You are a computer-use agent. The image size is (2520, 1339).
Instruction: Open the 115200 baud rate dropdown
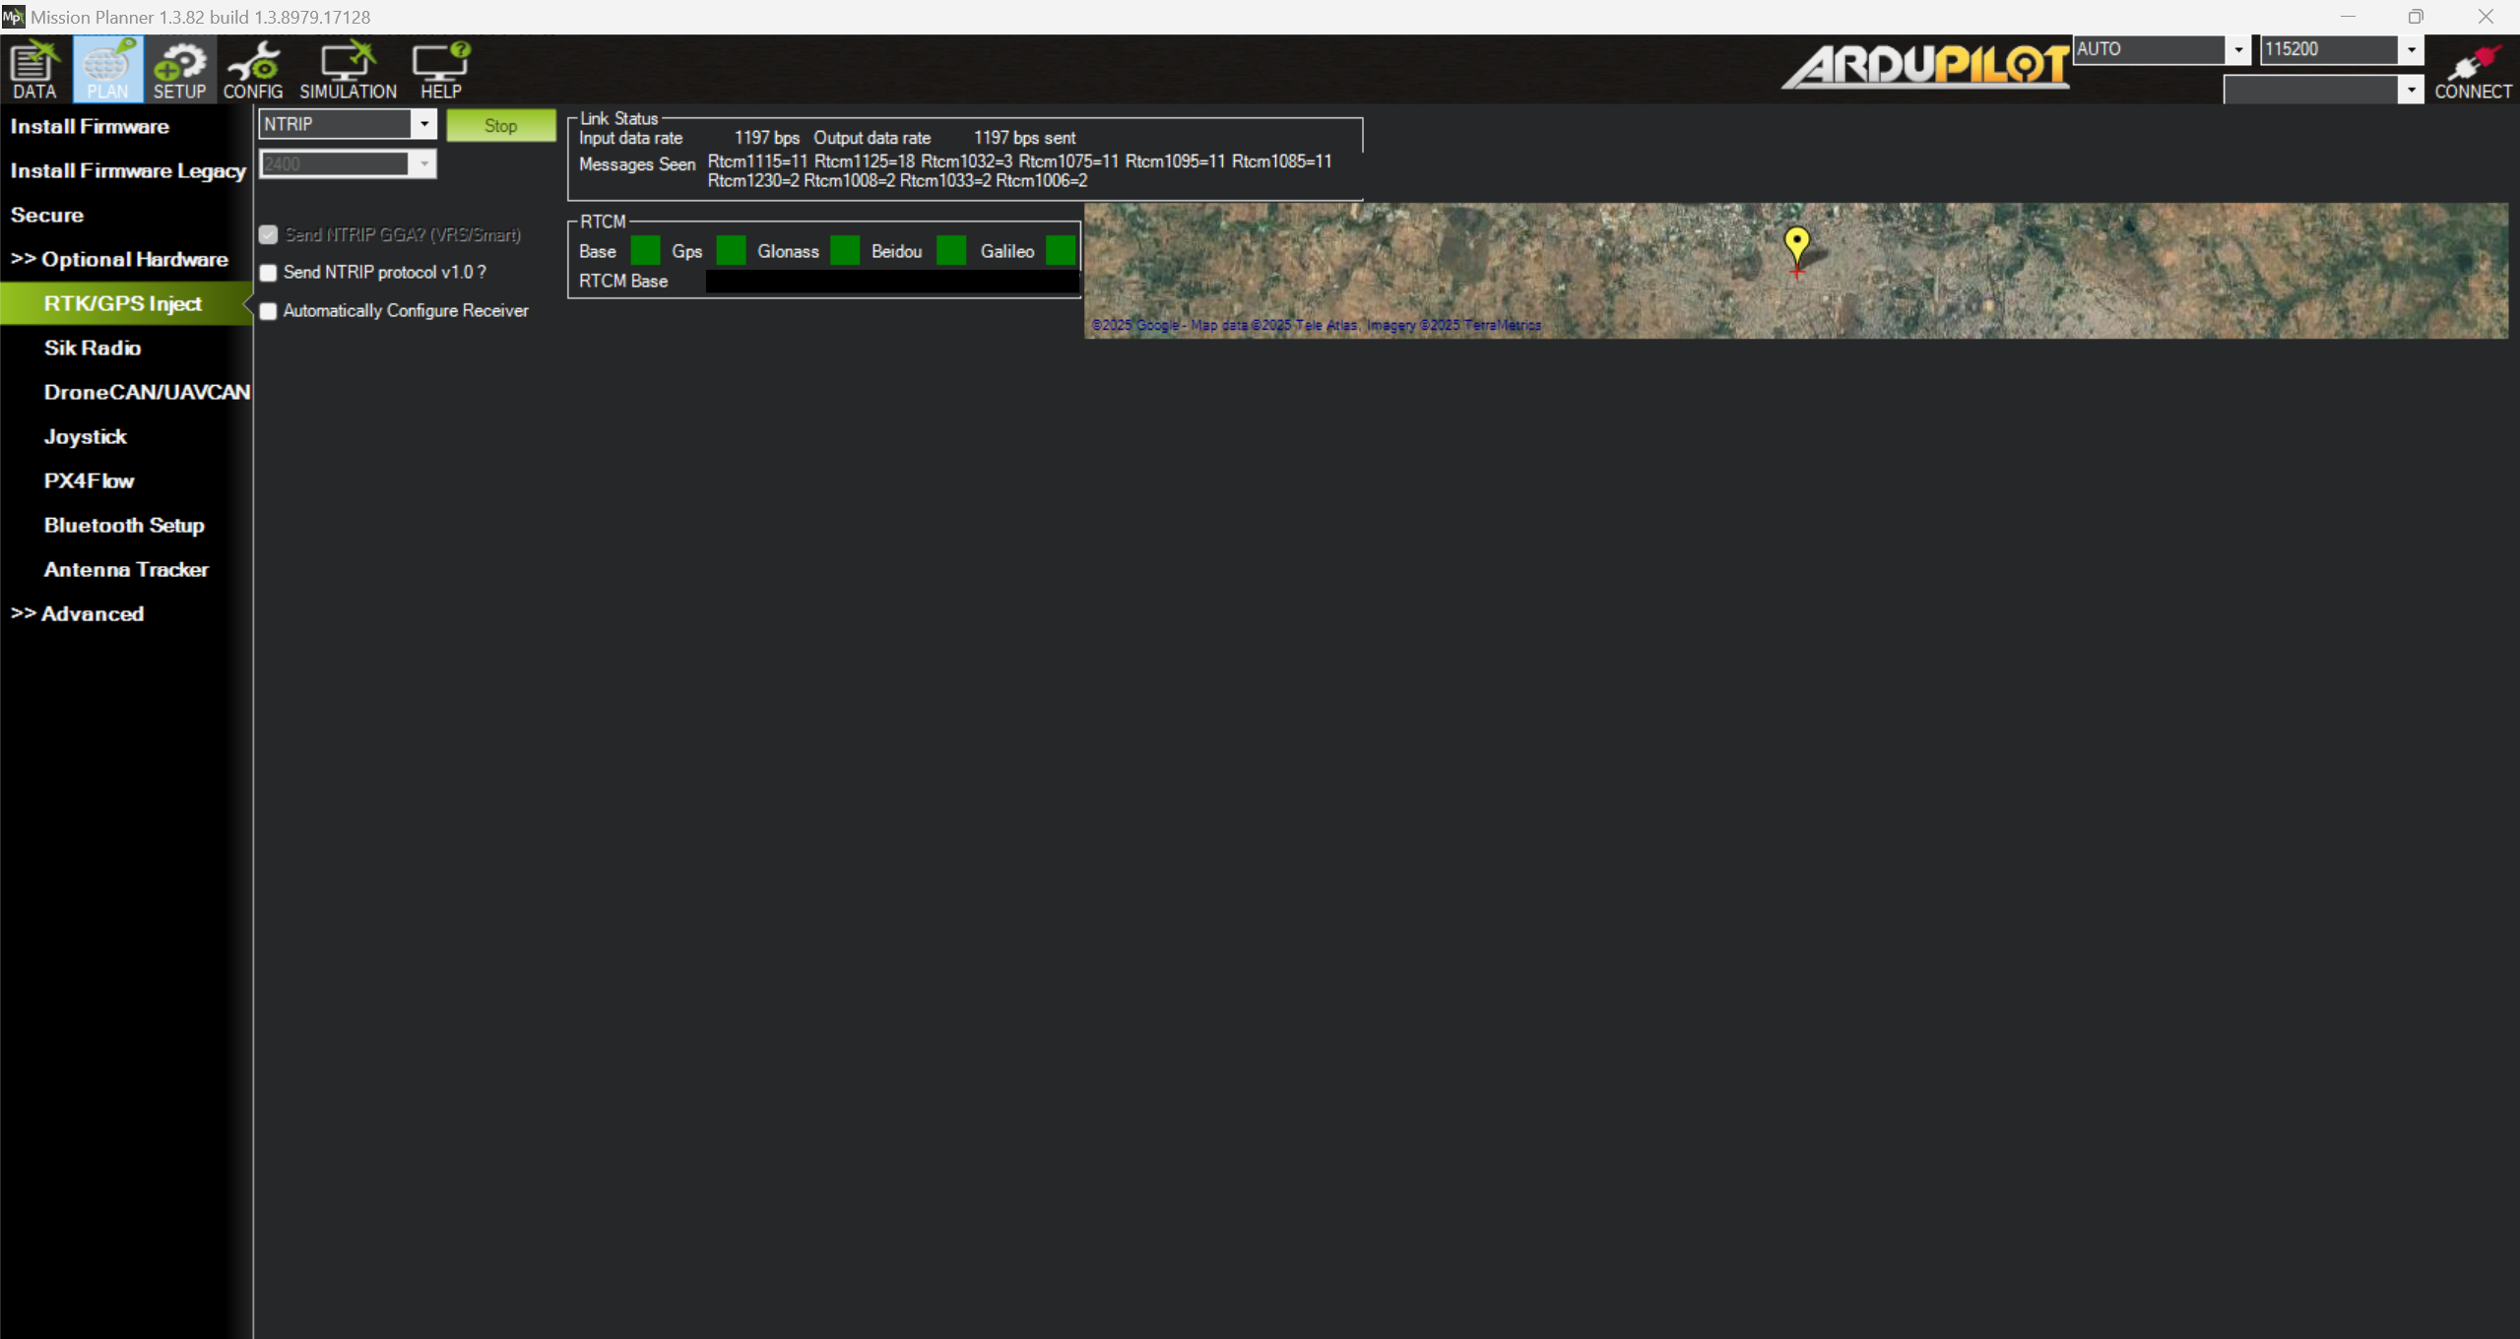tap(2411, 49)
